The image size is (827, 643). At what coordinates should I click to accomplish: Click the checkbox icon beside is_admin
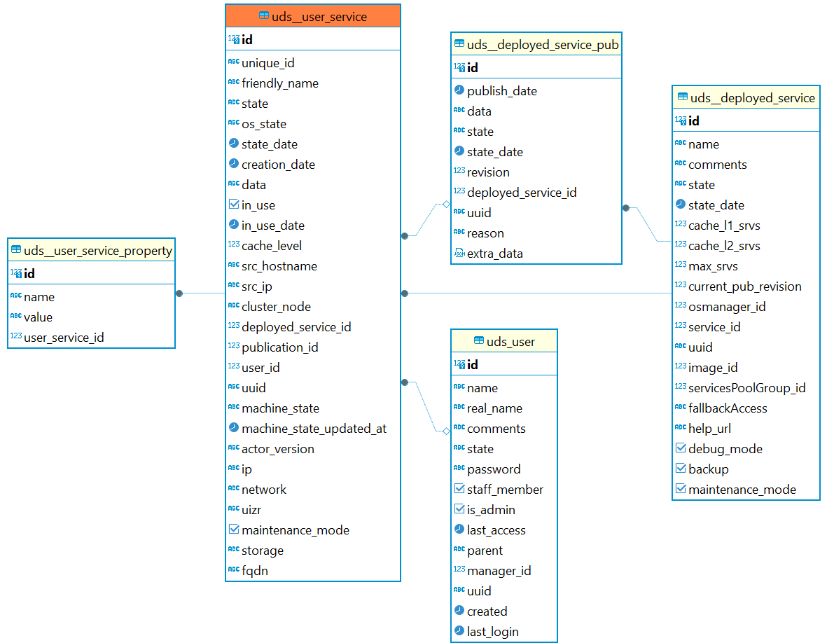[x=459, y=509]
